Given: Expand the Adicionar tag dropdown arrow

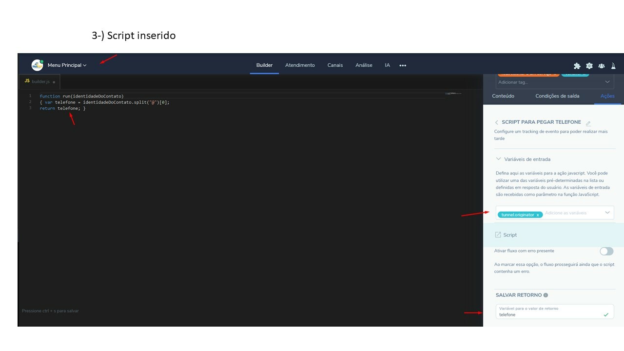Looking at the screenshot, I should tap(607, 82).
